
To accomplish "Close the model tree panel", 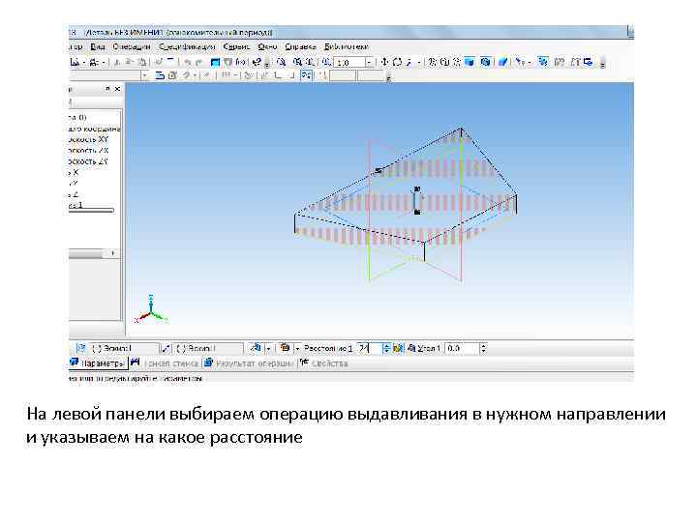I will (117, 89).
